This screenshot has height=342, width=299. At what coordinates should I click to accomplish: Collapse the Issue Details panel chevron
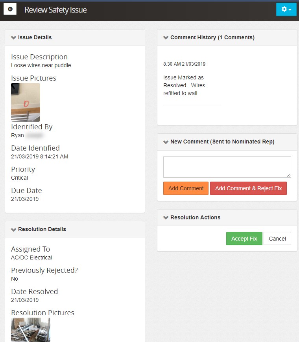13,38
